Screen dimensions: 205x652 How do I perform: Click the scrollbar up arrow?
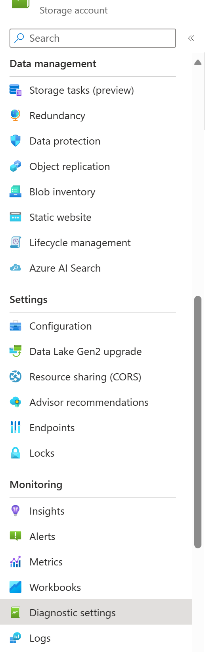(x=198, y=63)
